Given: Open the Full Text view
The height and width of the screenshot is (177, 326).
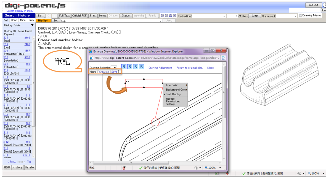Looking at the screenshot, I should 64,15.
